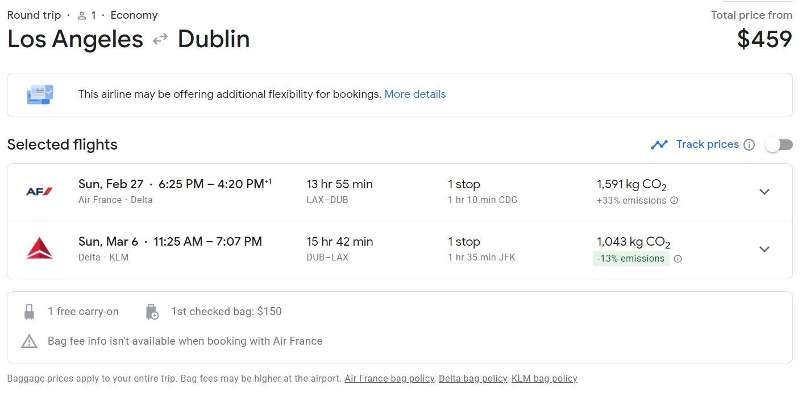802x393 pixels.
Task: Expand the Sun, Feb 27 flight details
Action: (x=764, y=192)
